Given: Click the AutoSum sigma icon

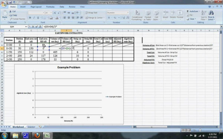Looking at the screenshot, I should [188, 11].
